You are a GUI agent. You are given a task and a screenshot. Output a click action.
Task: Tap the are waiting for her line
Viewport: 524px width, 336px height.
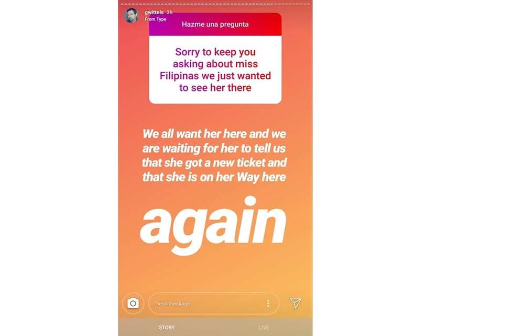click(214, 148)
